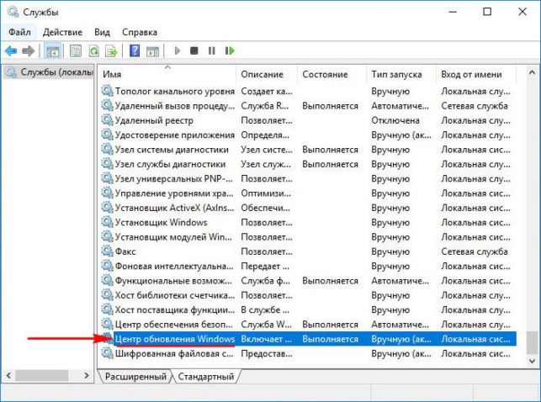This screenshot has width=541, height=402.
Task: Open the Справка menu
Action: (140, 32)
